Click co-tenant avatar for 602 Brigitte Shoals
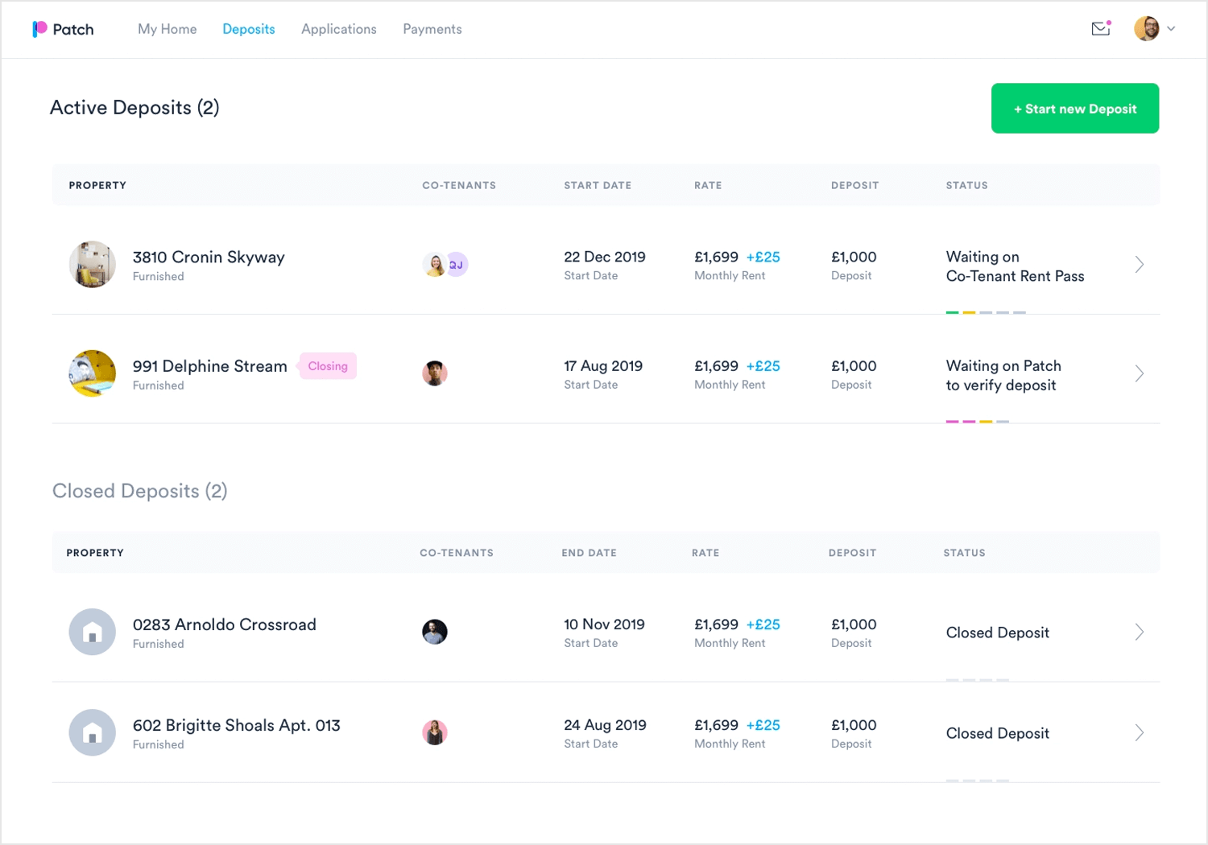 click(x=435, y=732)
